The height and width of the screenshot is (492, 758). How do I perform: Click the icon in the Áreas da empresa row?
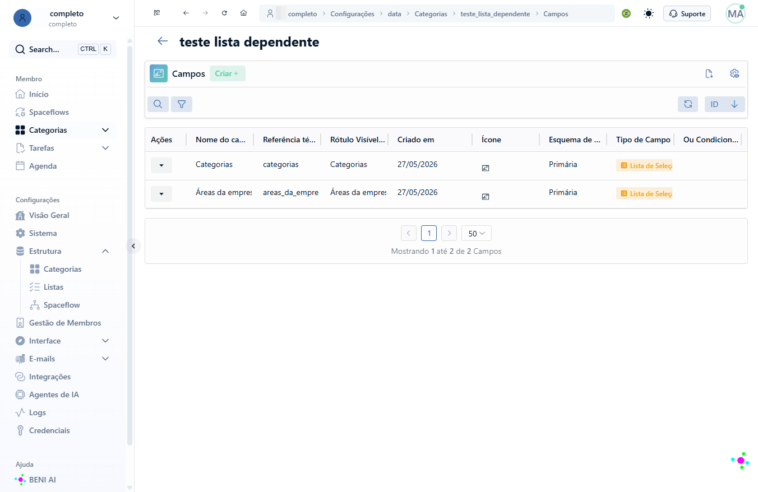click(486, 196)
